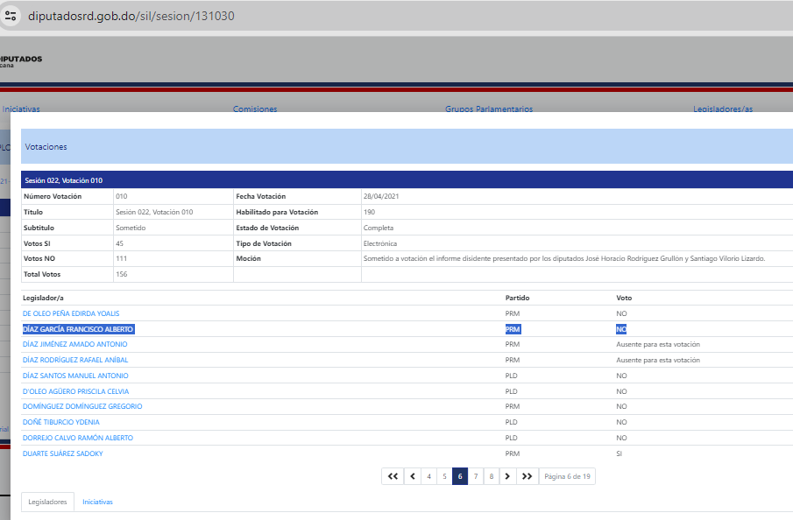
Task: Click 'Ausente para esta votación' for DÍAZ RODRÍGUEZ
Action: click(x=658, y=360)
